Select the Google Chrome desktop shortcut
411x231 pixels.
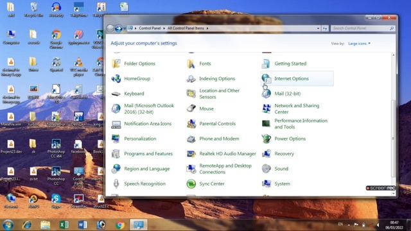click(56, 40)
